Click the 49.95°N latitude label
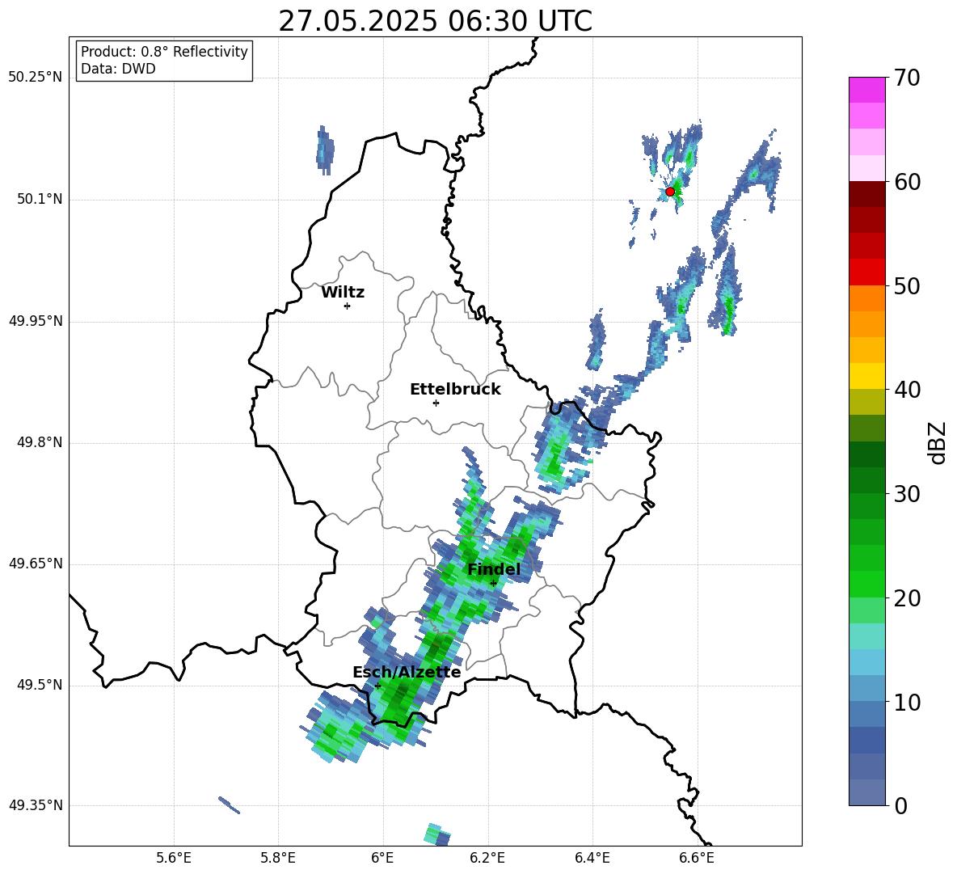 click(x=36, y=320)
